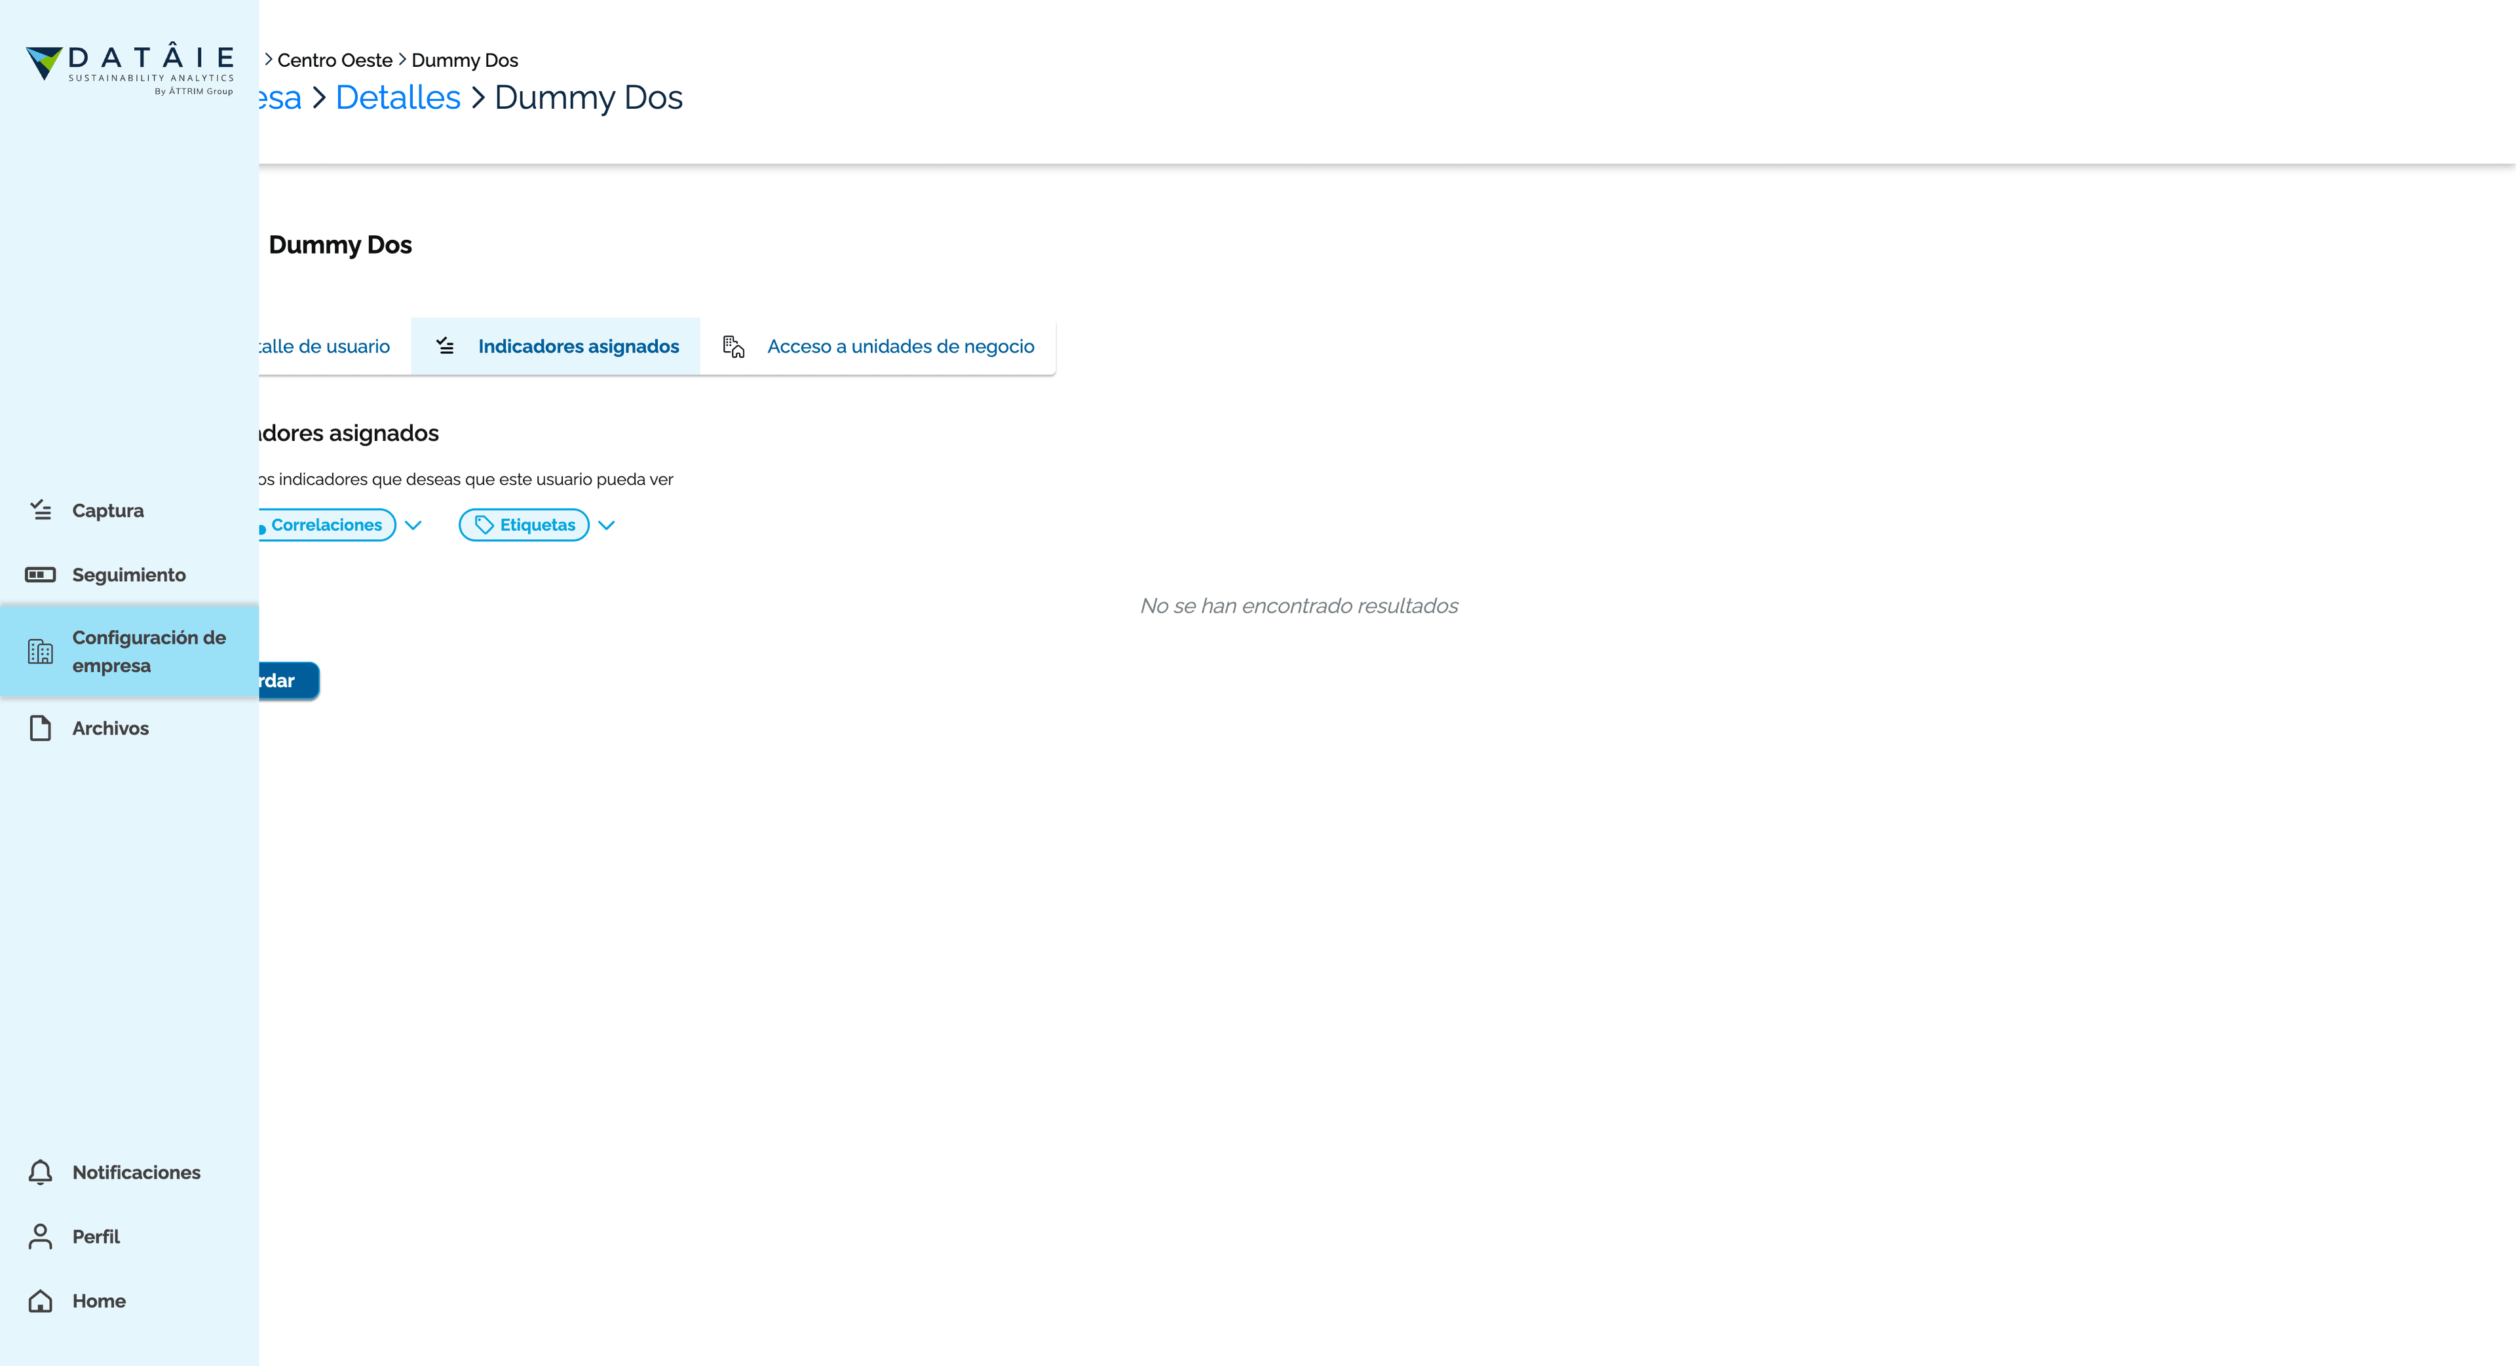Click the Guardar button
This screenshot has width=2516, height=1366.
(288, 681)
